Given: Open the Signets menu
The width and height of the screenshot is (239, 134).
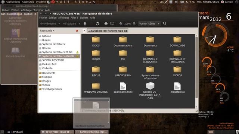Looking at the screenshot, I should [x=84, y=17].
